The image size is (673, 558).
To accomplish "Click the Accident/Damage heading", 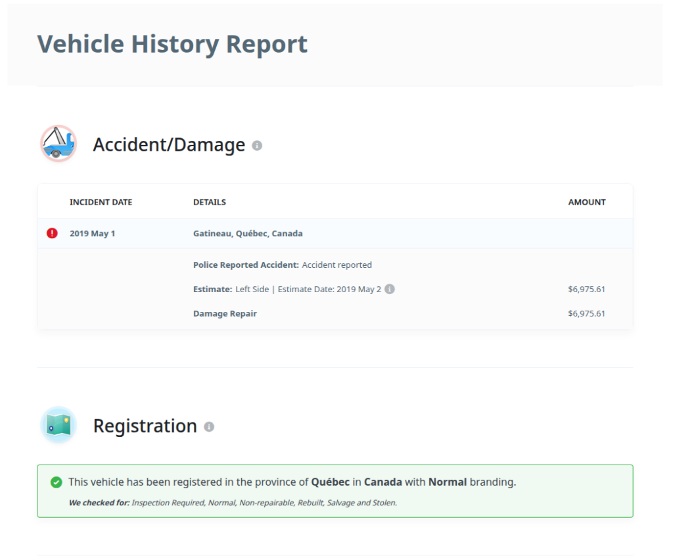I will coord(169,145).
